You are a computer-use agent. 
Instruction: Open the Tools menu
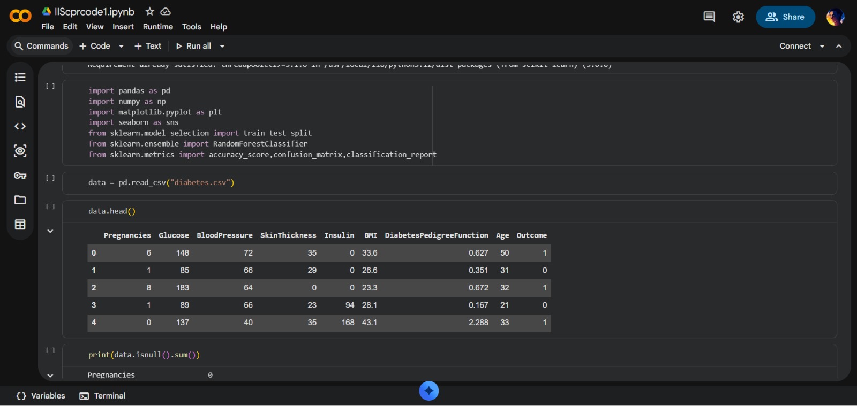191,27
